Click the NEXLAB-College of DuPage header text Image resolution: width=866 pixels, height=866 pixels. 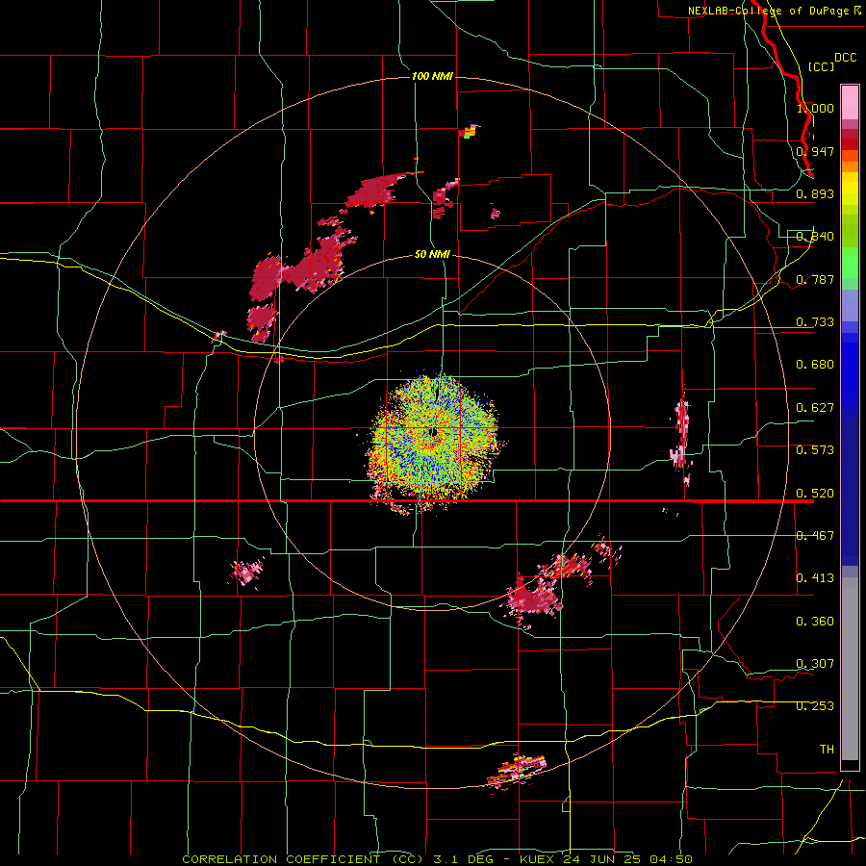(768, 11)
